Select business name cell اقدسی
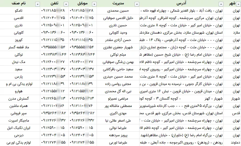Image resolution: width=241 pixels, height=146 pixels. click(x=20, y=18)
